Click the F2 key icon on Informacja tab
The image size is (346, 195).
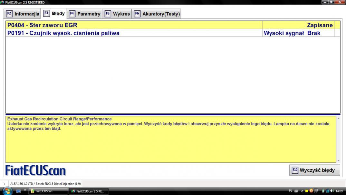(9, 14)
